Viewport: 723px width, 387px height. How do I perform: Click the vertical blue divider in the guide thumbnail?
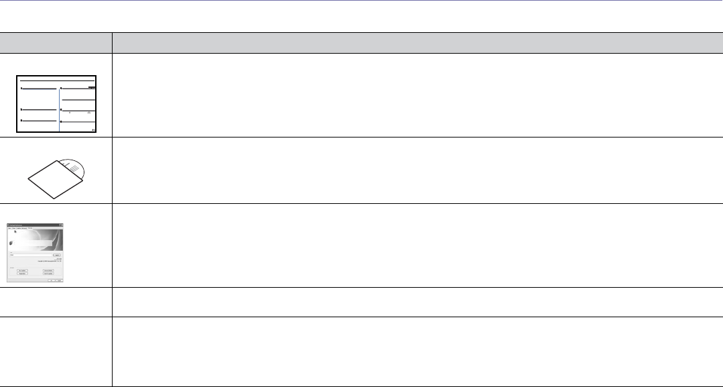coord(60,110)
